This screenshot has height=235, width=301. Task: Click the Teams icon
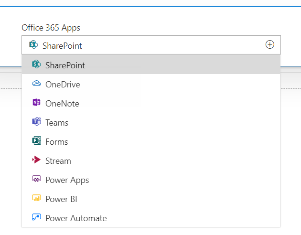pos(36,121)
